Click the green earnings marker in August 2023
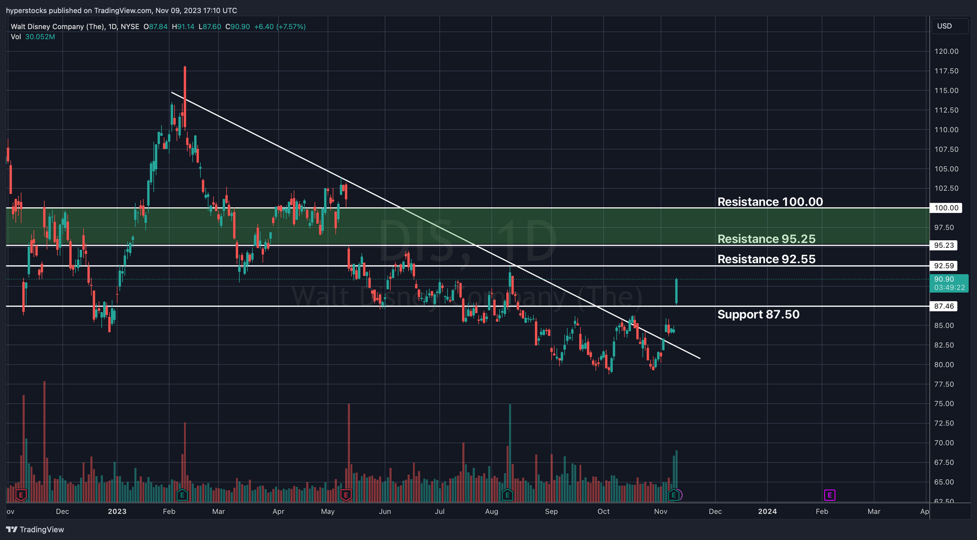Viewport: 977px width, 540px height. 507,495
